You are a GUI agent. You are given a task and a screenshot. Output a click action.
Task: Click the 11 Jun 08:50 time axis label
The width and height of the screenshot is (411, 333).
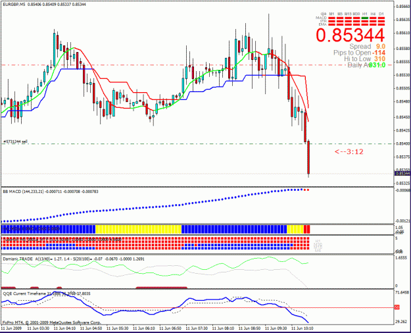249,328
